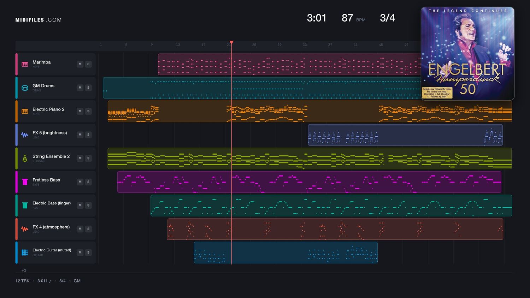Mute the Electric Guitar (muted) track
Viewport: 530px width, 298px height.
80,252
